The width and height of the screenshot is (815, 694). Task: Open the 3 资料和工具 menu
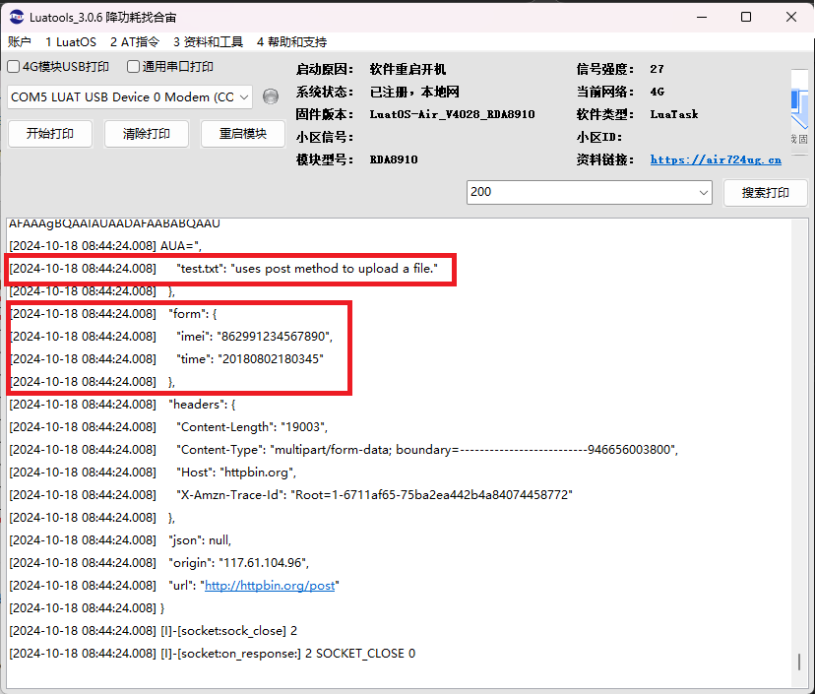point(208,42)
